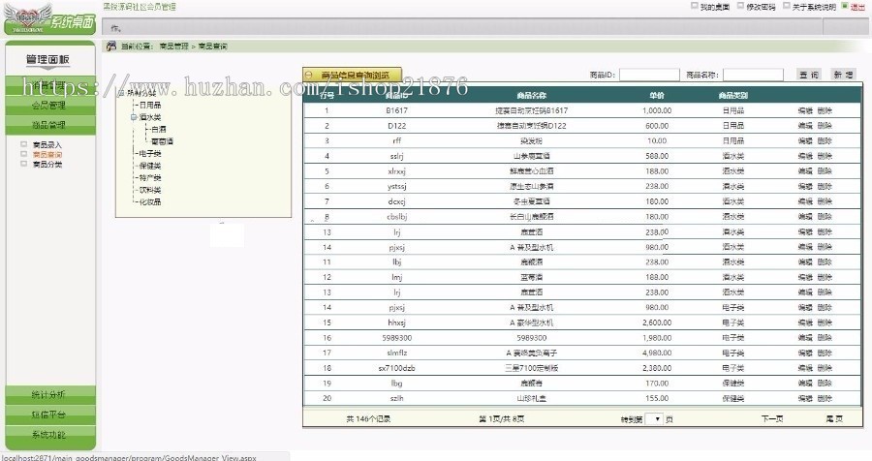Click 删除 for the B1617 row
The image size is (872, 461).
825,110
